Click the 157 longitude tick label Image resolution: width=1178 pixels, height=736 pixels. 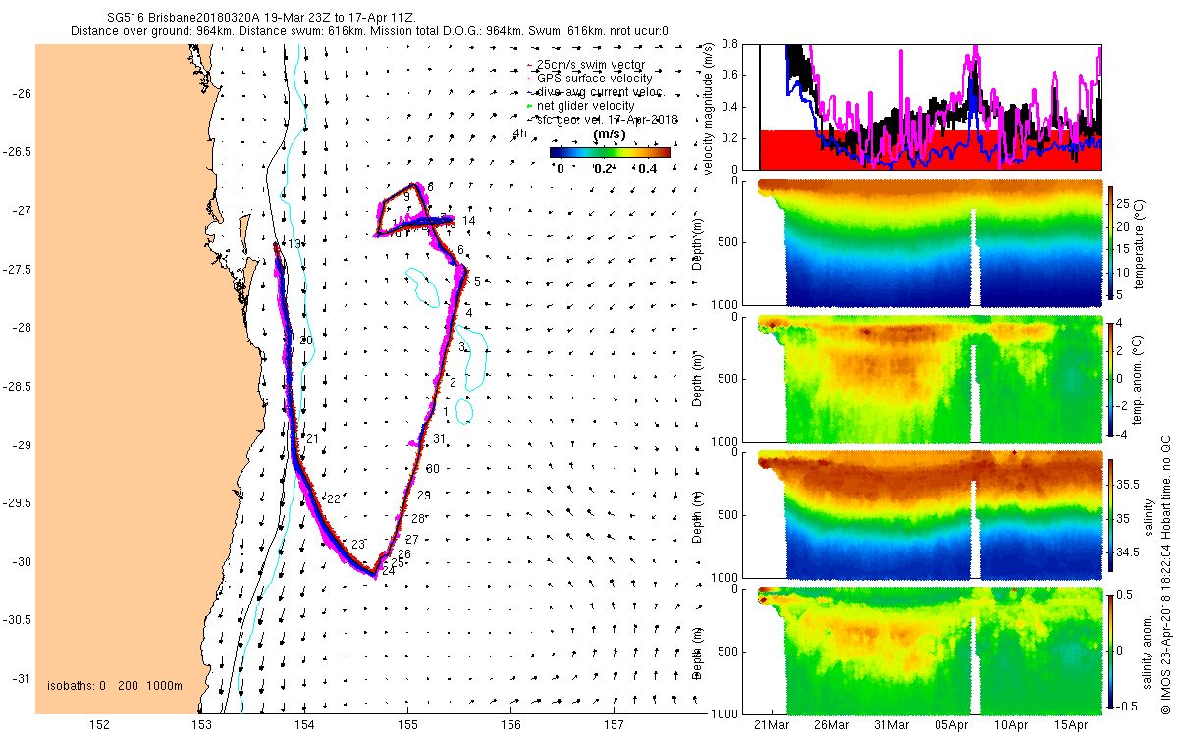[614, 725]
